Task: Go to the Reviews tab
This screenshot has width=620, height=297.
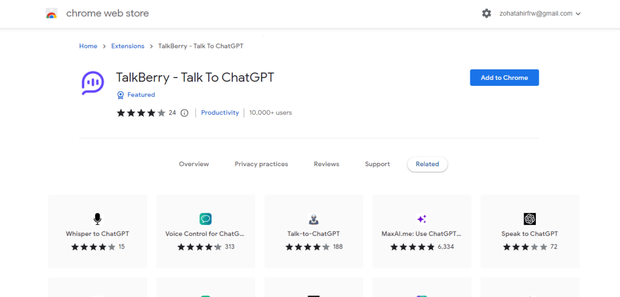Action: [x=326, y=164]
